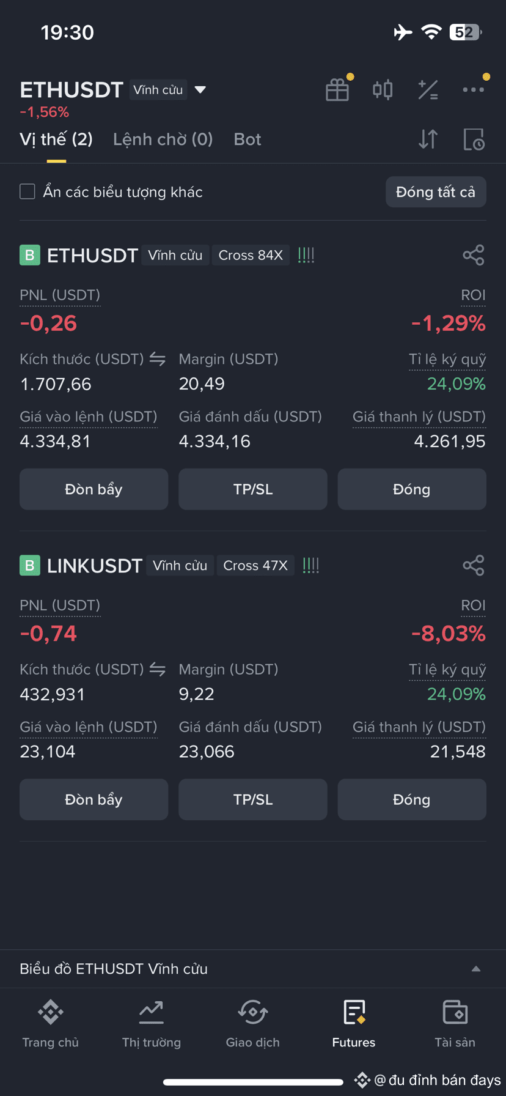Tap 'Đòn bẩy' on ETHUSDT position
Image resolution: width=506 pixels, height=1096 pixels.
pyautogui.click(x=94, y=489)
